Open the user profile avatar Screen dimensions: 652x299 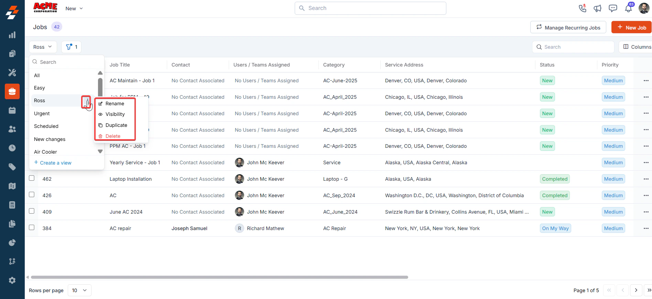(x=644, y=8)
